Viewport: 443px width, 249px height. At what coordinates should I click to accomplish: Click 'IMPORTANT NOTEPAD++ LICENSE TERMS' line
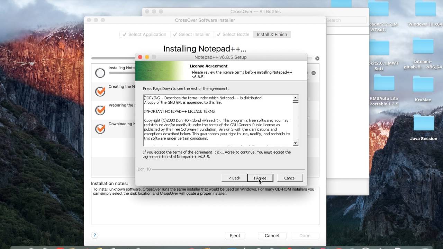[x=179, y=111]
